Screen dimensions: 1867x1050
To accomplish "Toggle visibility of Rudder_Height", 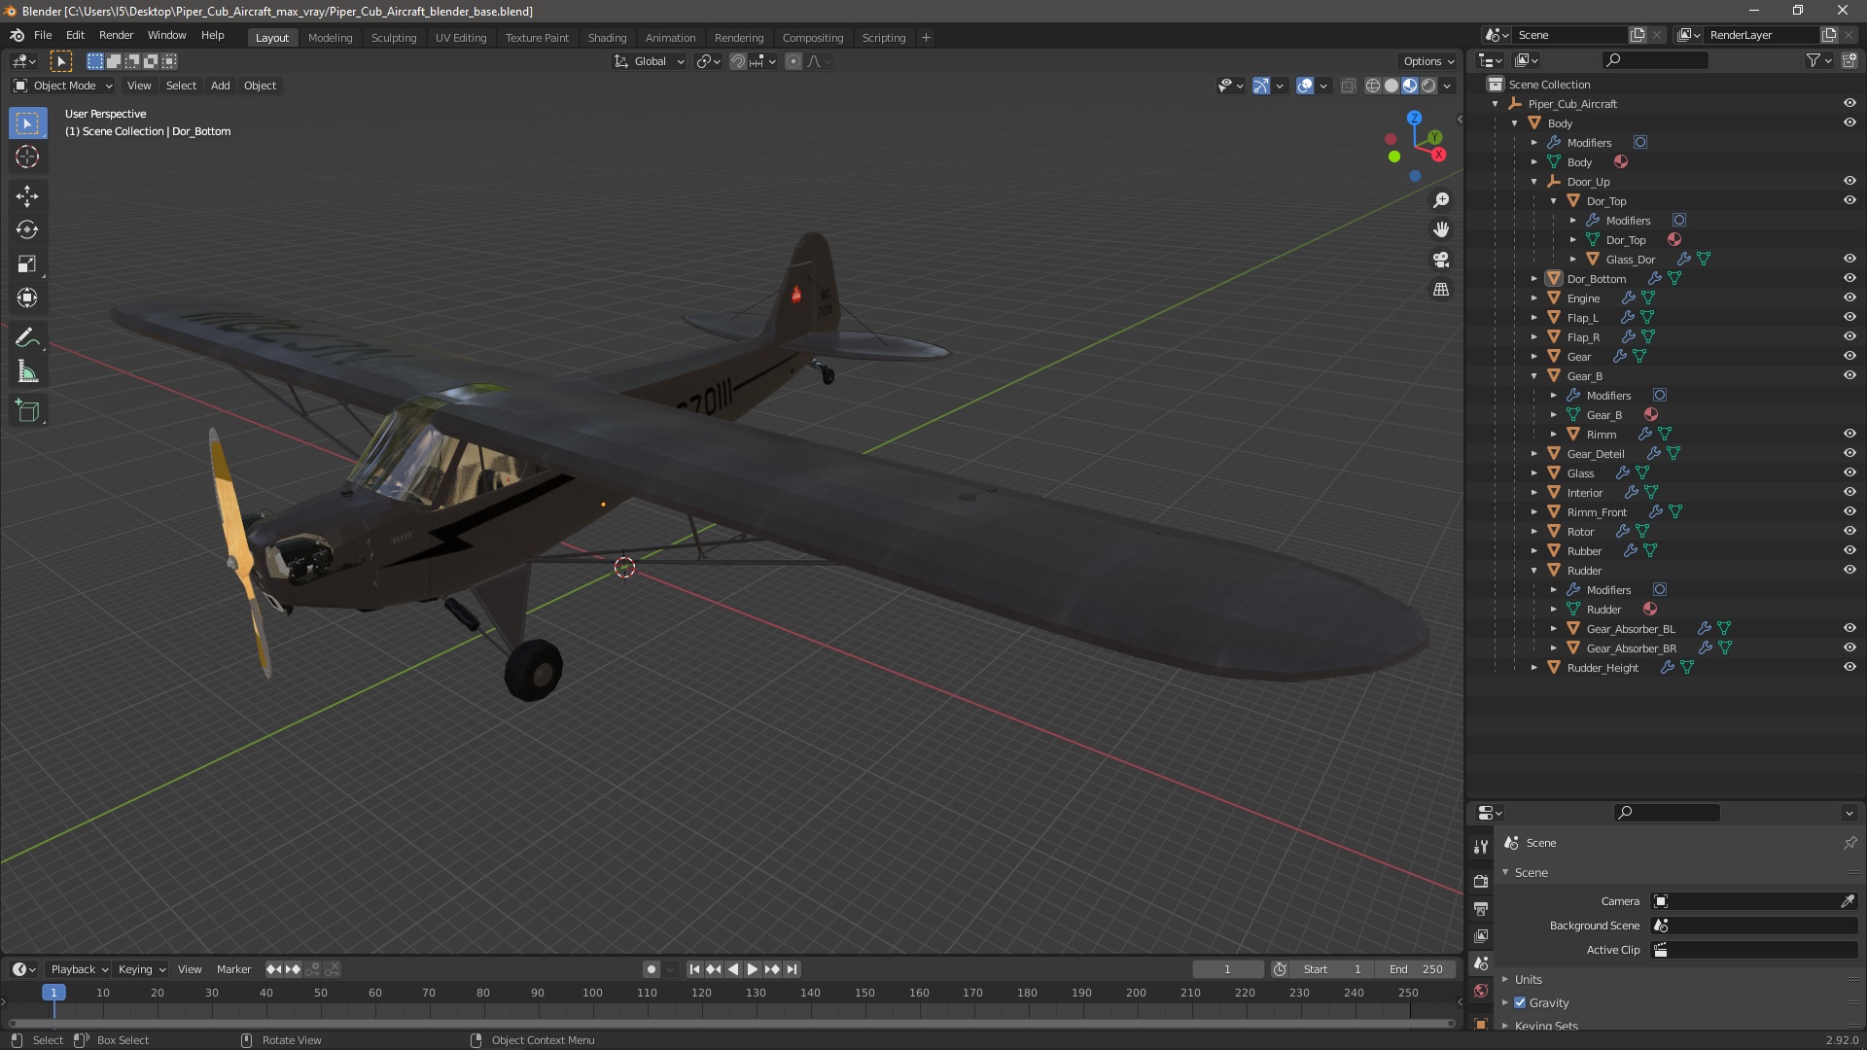I will click(x=1849, y=667).
